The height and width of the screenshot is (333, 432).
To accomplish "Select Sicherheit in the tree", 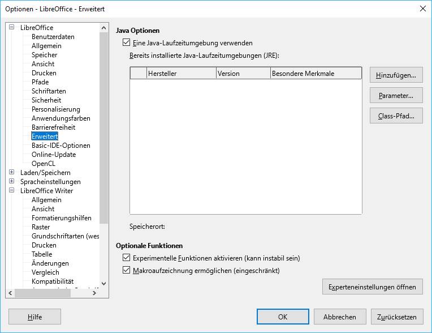I will coord(46,100).
